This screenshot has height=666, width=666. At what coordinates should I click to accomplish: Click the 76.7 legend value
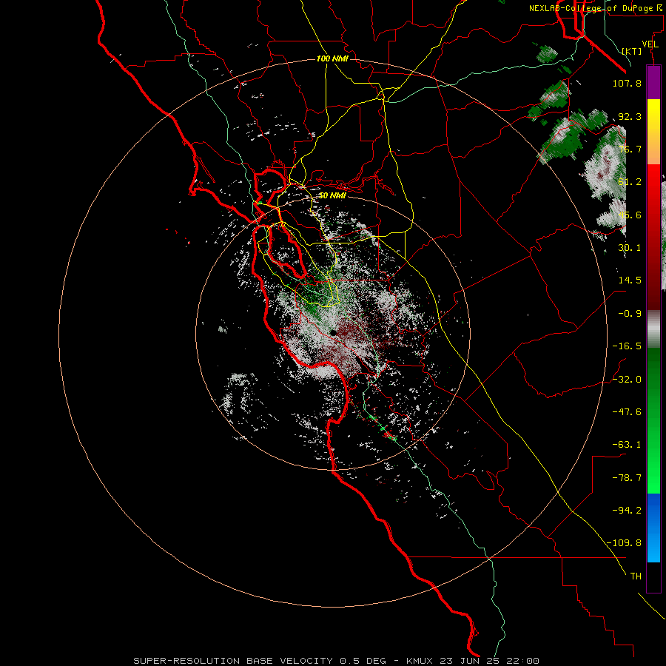point(630,149)
